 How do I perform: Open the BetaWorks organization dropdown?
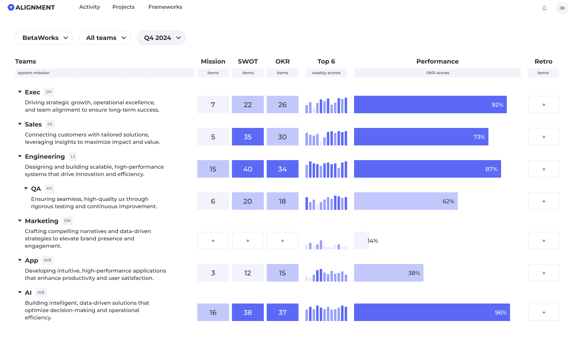44,38
